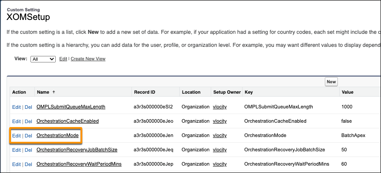The height and width of the screenshot is (173, 381).
Task: Click the OMPLSubmitQueueMaxLength key cell
Action: [x=279, y=107]
